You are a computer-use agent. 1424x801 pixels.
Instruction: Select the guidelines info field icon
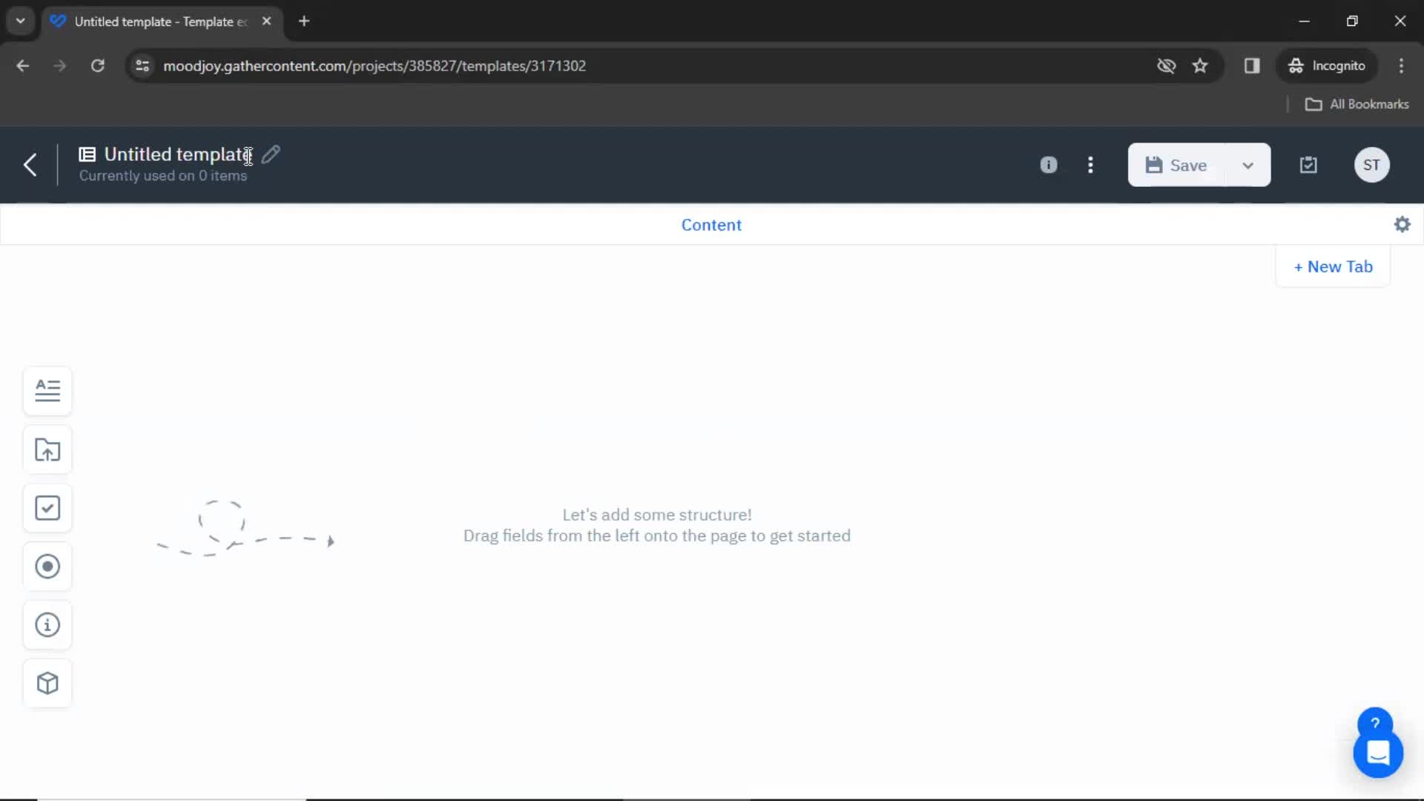[x=47, y=625]
